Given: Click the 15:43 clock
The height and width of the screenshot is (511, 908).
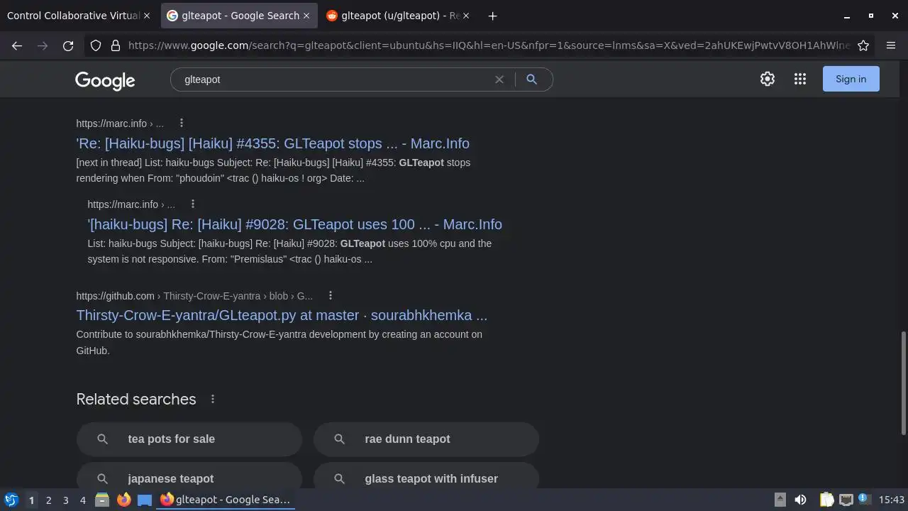Looking at the screenshot, I should tap(892, 500).
